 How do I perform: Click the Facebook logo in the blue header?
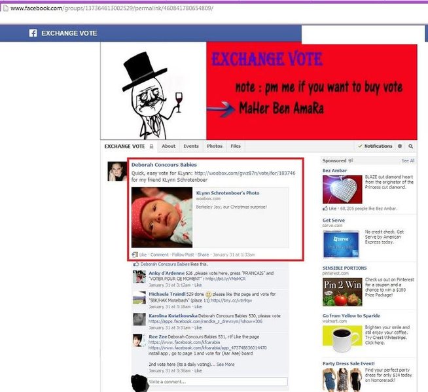click(x=33, y=33)
